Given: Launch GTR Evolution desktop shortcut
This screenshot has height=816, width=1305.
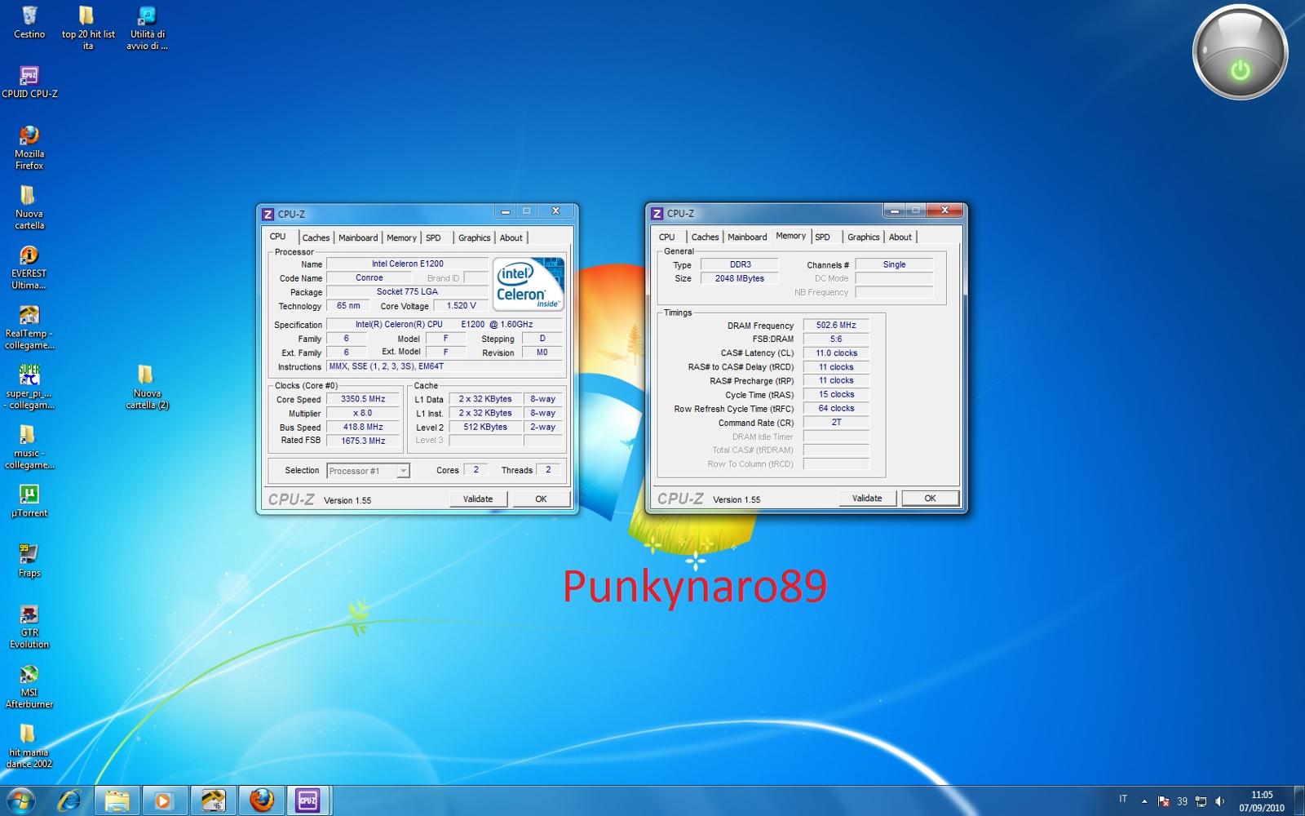Looking at the screenshot, I should 29,626.
